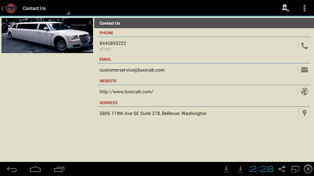Tap the phone call icon

coord(305,46)
